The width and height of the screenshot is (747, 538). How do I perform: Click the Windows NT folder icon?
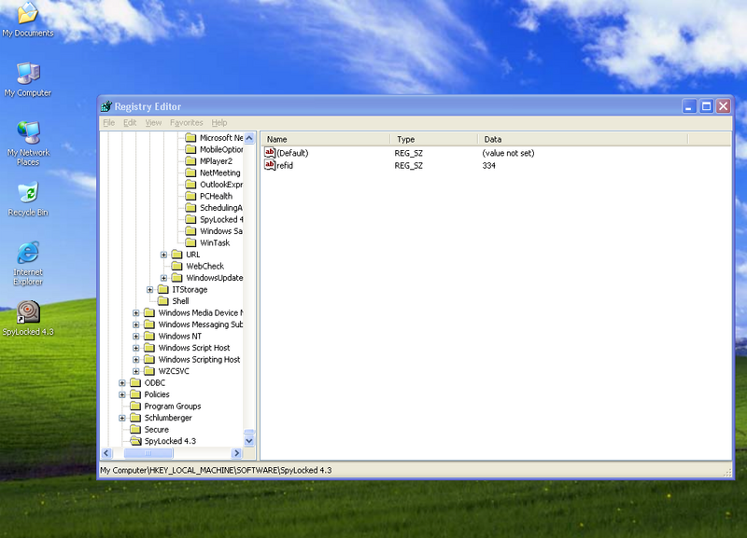[x=149, y=336]
